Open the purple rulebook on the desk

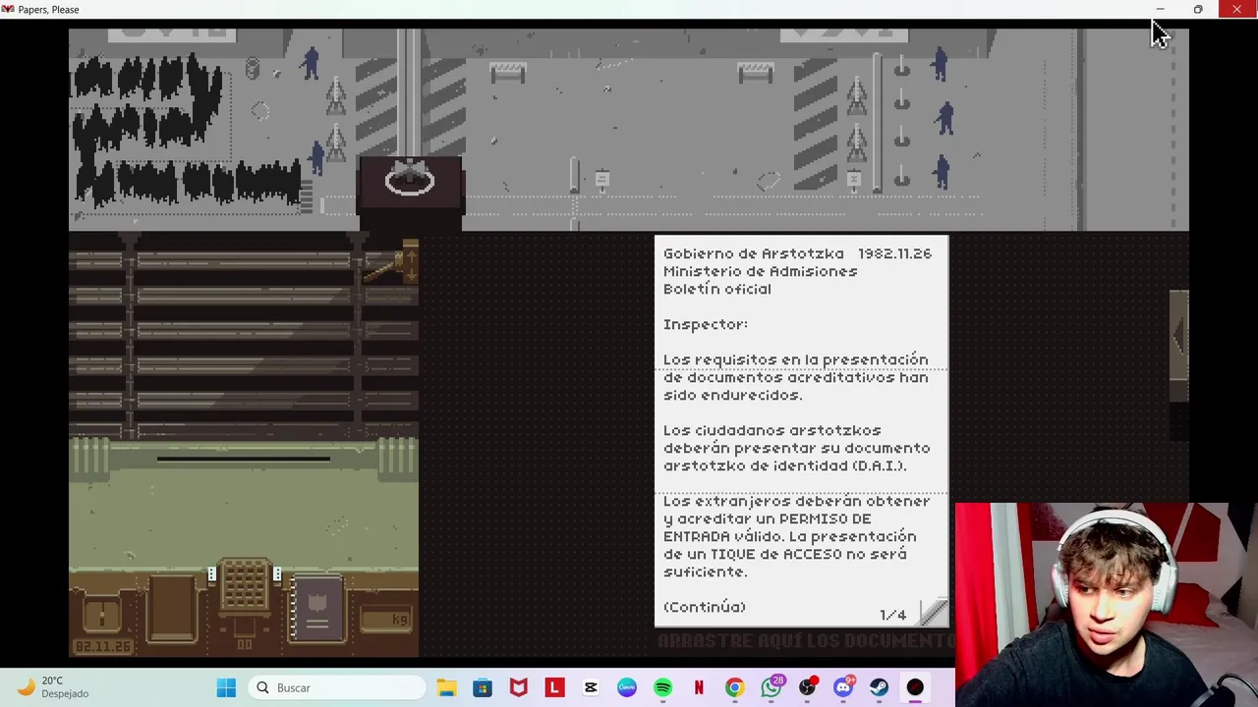[x=316, y=609]
